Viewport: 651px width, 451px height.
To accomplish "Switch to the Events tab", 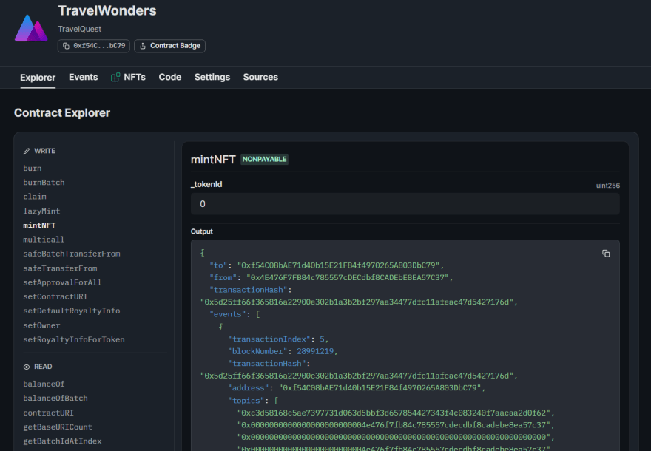I will [x=83, y=77].
